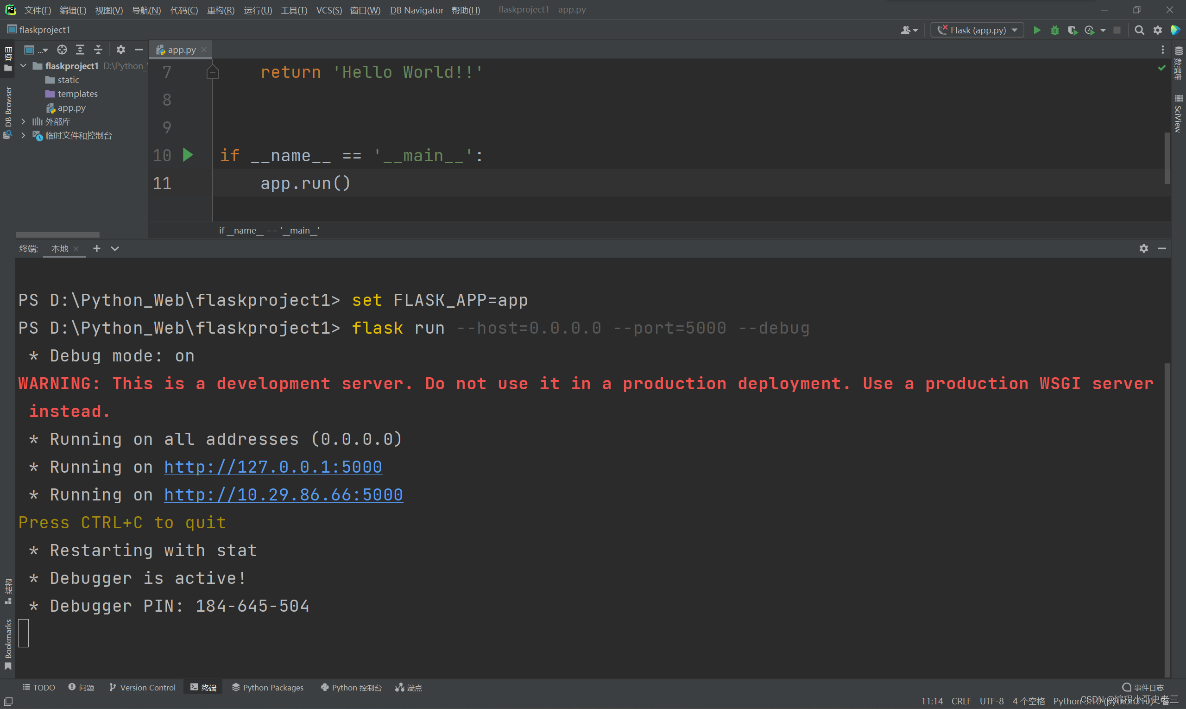The image size is (1186, 709).
Task: Start debugging with the debug bug icon
Action: pyautogui.click(x=1054, y=30)
